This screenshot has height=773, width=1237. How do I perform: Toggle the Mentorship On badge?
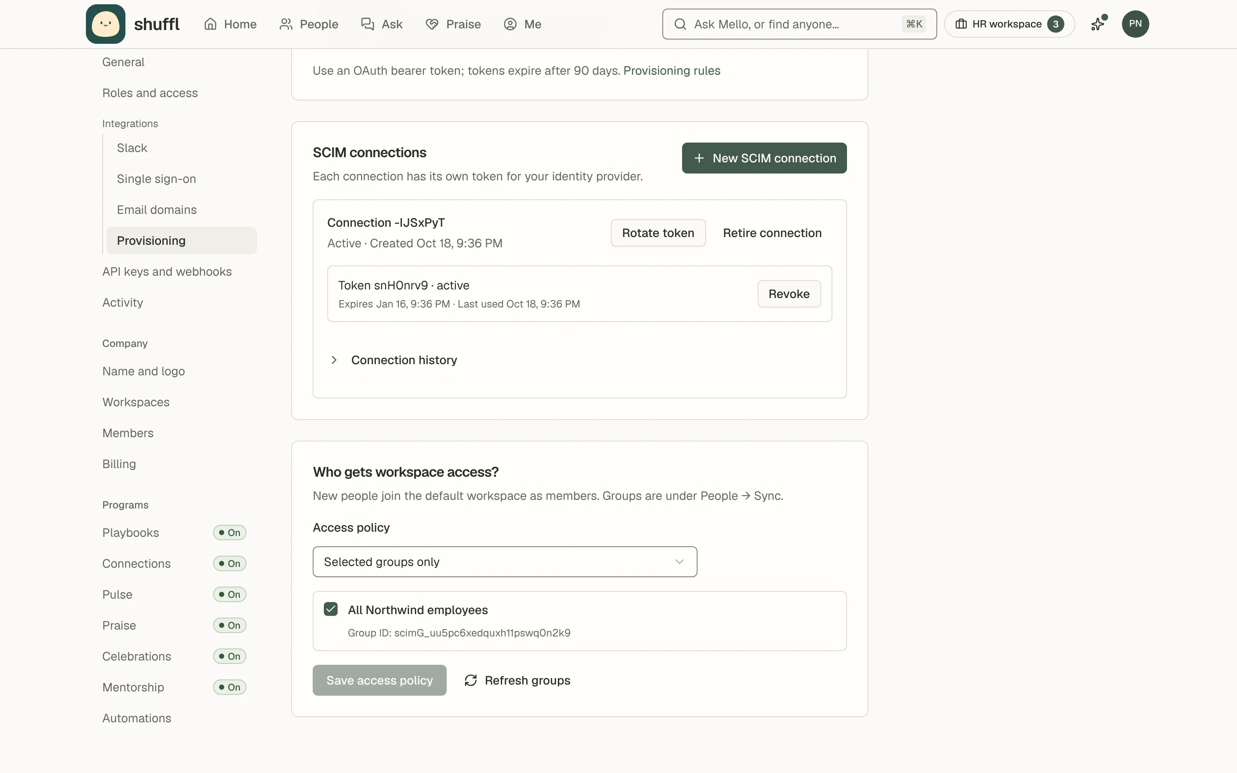tap(229, 687)
